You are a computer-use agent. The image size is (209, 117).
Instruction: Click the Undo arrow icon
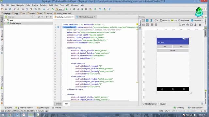14,9
